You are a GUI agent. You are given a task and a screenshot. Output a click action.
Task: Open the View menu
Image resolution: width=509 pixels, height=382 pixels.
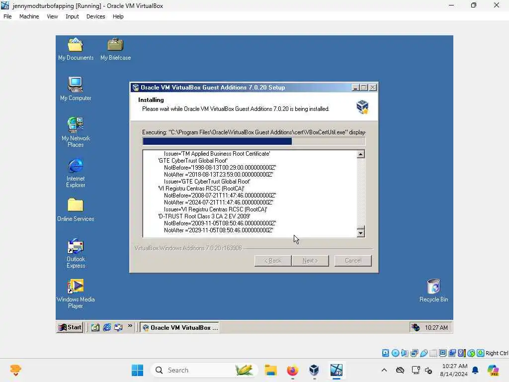click(x=52, y=16)
